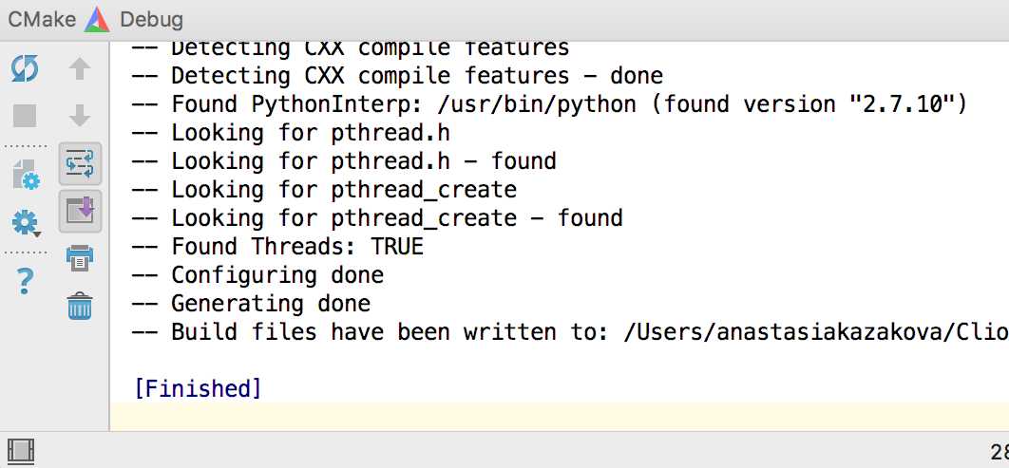The height and width of the screenshot is (468, 1009).
Task: Print the CMake output with printer icon
Action: [x=80, y=258]
